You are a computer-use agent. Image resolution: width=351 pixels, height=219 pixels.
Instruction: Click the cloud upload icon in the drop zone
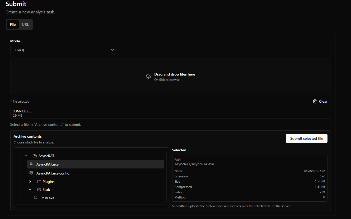[148, 77]
